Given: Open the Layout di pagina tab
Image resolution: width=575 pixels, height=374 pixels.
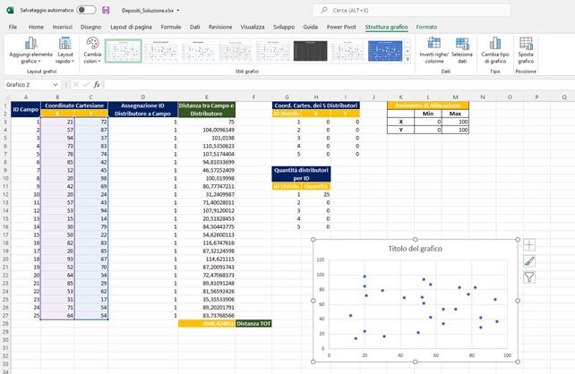Looking at the screenshot, I should (x=131, y=27).
